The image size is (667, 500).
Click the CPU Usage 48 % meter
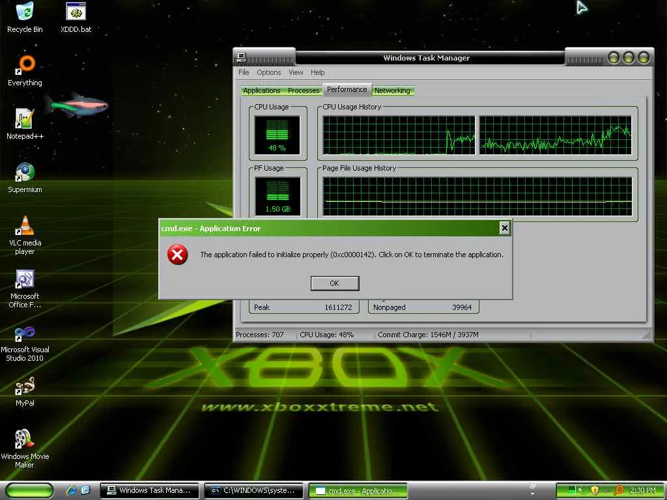click(277, 135)
